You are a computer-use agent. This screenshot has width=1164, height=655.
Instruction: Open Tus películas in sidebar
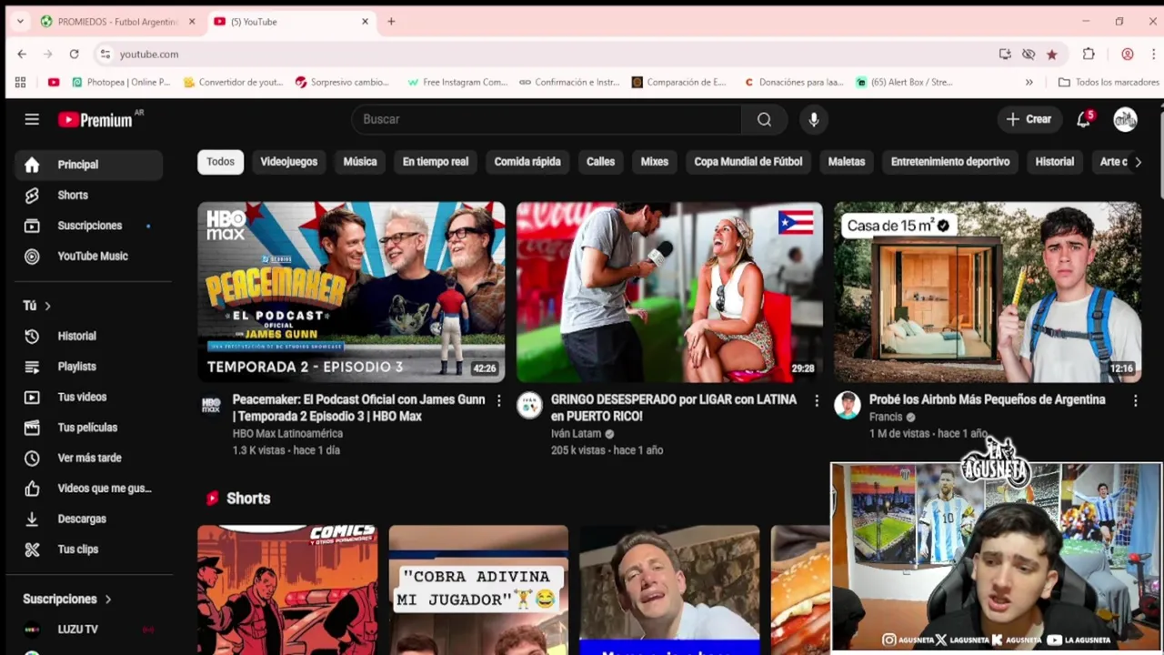88,428
